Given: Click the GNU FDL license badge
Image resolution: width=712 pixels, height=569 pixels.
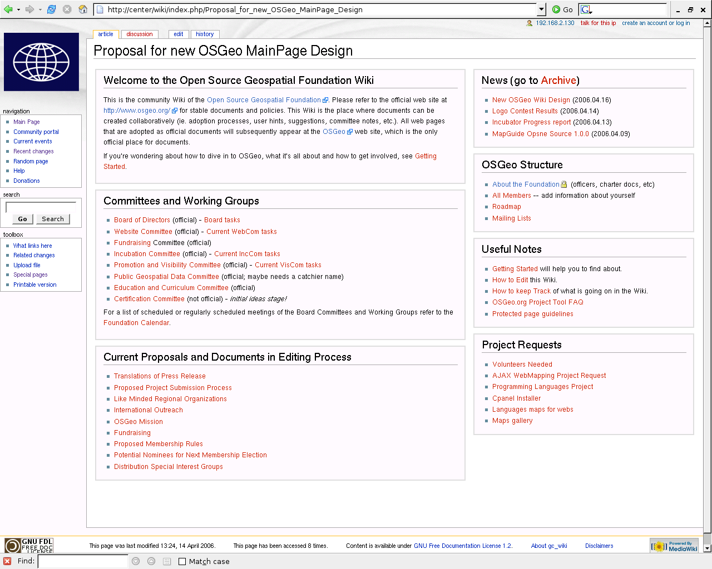Looking at the screenshot, I should (29, 545).
